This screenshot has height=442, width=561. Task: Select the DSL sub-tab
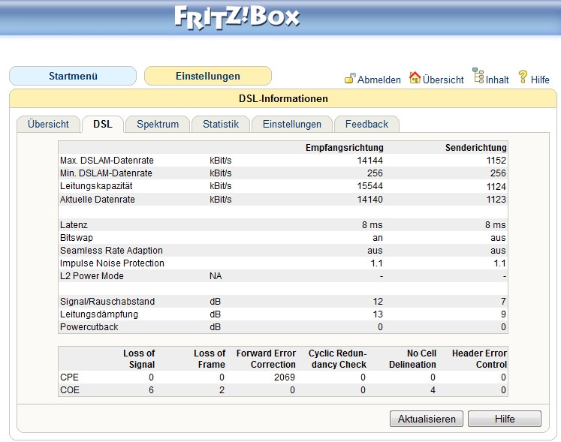click(103, 124)
